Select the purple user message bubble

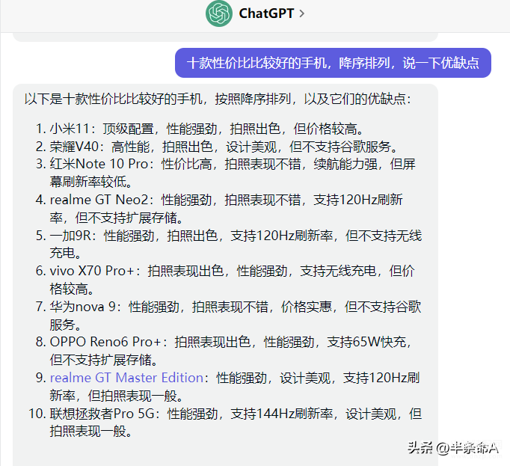click(x=333, y=63)
